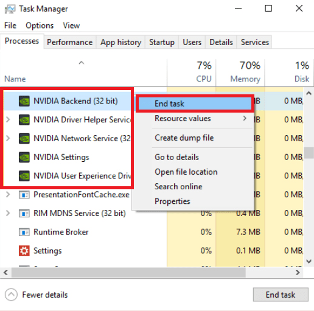Click the horizontal scrollbar right arrow
Screen dimensions: 314x311
point(298,273)
